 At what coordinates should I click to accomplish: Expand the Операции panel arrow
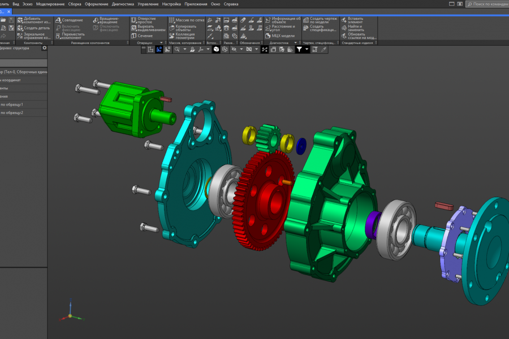(x=161, y=43)
